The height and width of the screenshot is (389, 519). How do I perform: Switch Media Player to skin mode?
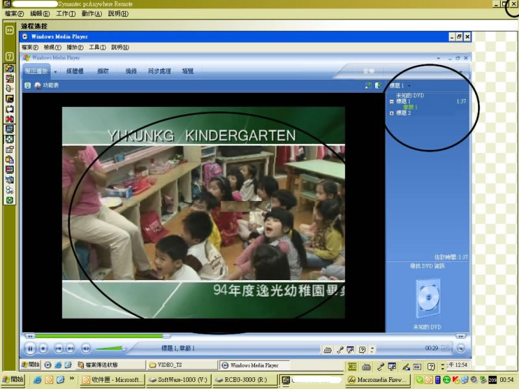click(461, 348)
